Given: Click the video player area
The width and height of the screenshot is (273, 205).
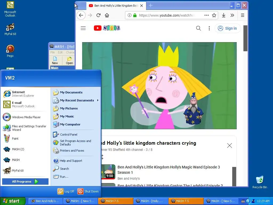Looking at the screenshot, I should click(x=159, y=86).
